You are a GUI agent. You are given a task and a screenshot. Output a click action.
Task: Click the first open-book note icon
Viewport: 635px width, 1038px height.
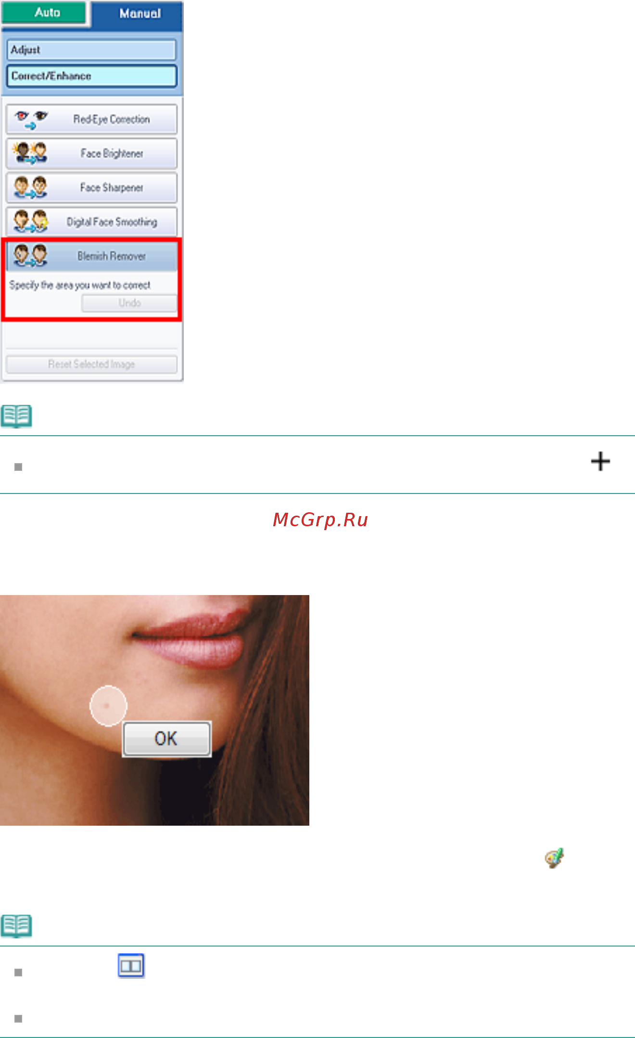click(x=16, y=416)
